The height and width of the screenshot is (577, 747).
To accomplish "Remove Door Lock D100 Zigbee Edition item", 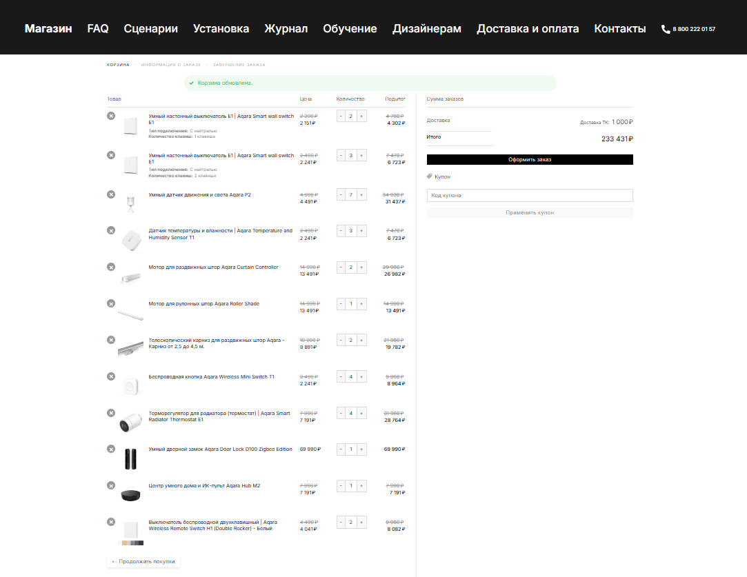I will pyautogui.click(x=111, y=449).
